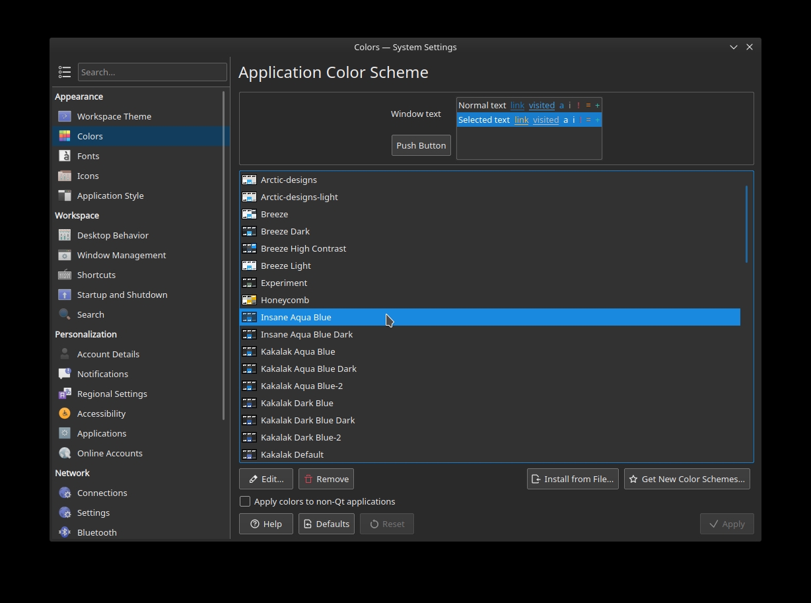Click the color scheme list scrollbar
The width and height of the screenshot is (811, 603).
(x=746, y=225)
